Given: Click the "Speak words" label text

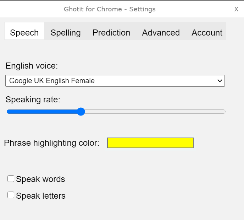Looking at the screenshot, I should tap(40, 179).
